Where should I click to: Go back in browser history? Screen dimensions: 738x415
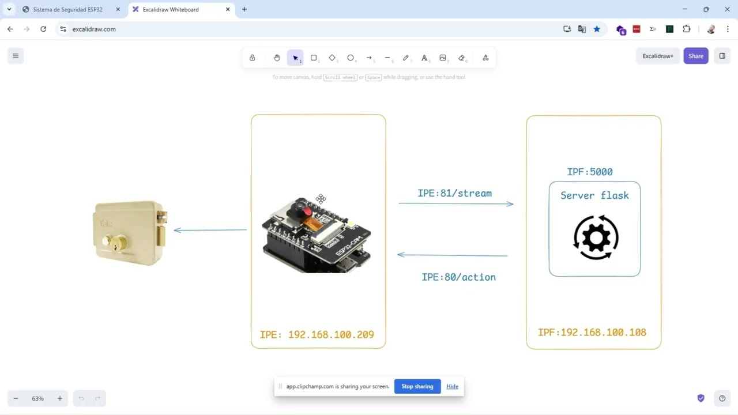point(10,29)
